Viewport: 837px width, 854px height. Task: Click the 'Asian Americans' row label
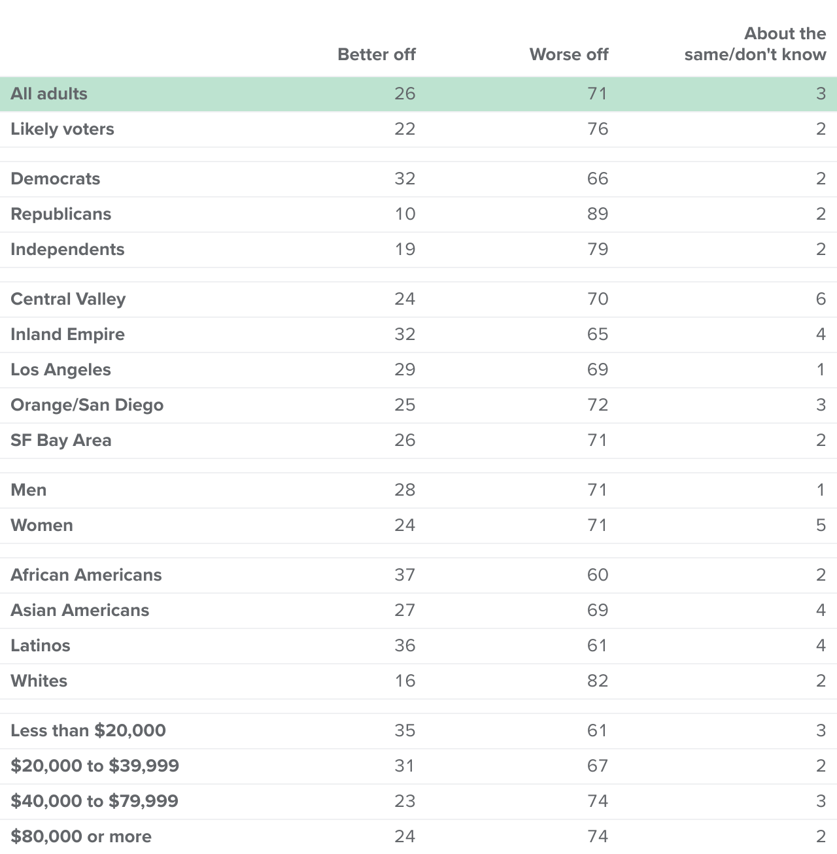click(x=80, y=610)
